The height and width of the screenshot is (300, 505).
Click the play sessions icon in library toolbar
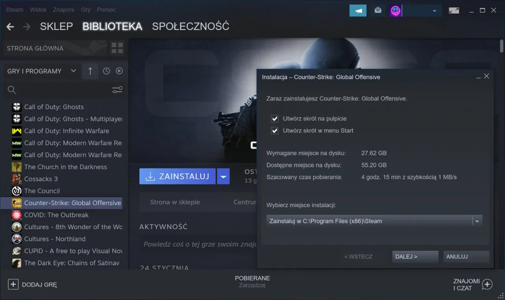click(x=119, y=71)
